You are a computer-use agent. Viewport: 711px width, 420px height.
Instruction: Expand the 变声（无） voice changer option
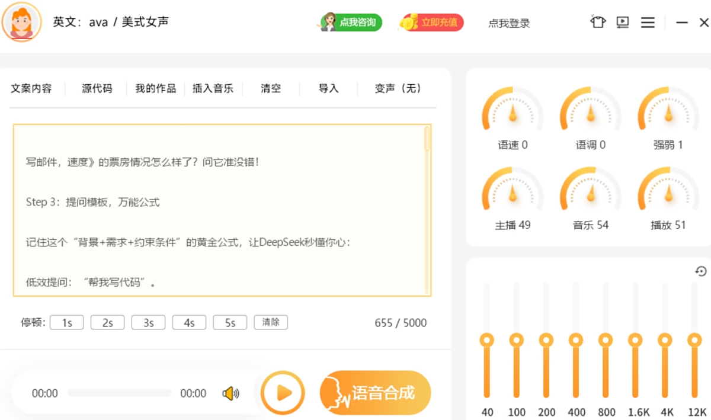tap(398, 88)
